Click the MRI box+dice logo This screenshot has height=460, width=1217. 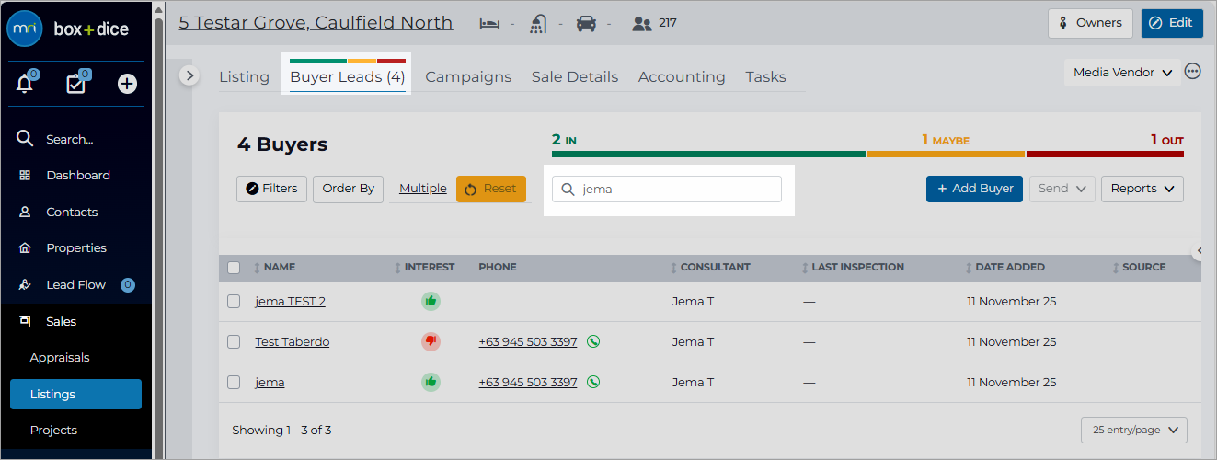68,29
